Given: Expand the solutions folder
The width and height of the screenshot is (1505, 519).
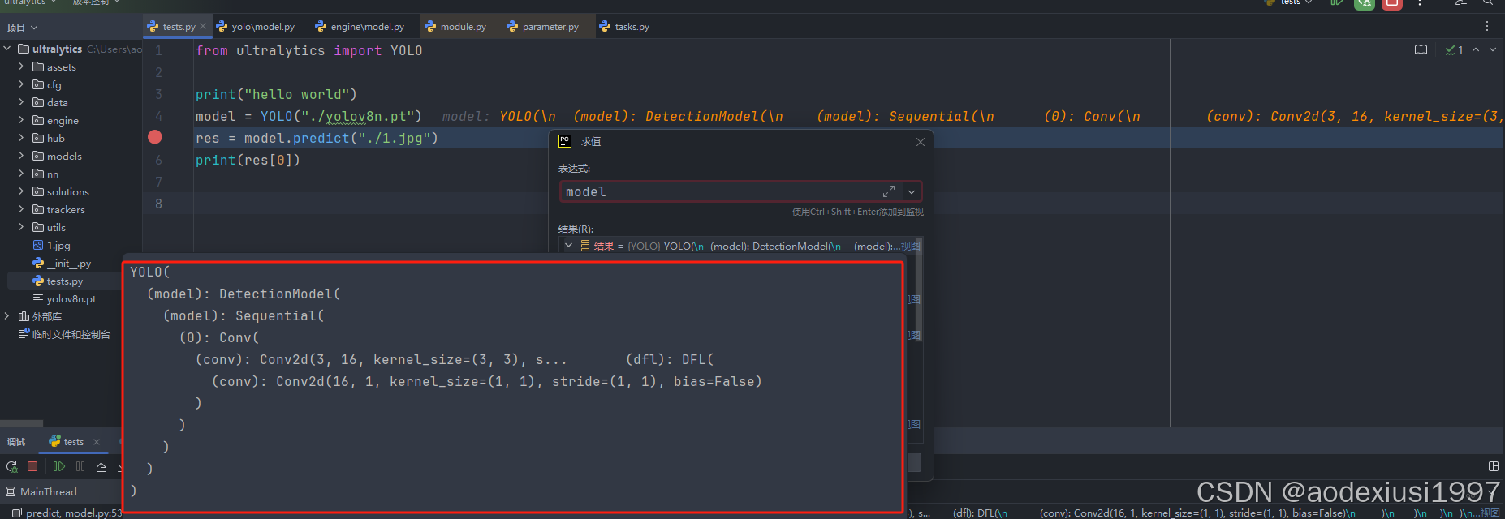Looking at the screenshot, I should [x=21, y=191].
